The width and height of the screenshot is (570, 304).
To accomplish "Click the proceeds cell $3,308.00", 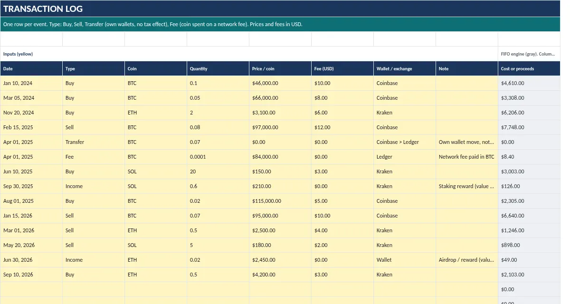I will click(x=529, y=98).
